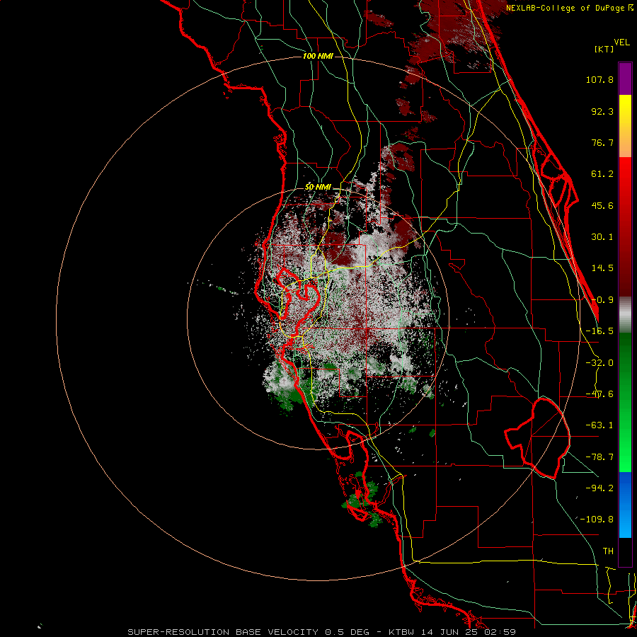Screen dimensions: 637x637
Task: Select the 92.3 velocity scale value
Action: tap(602, 111)
